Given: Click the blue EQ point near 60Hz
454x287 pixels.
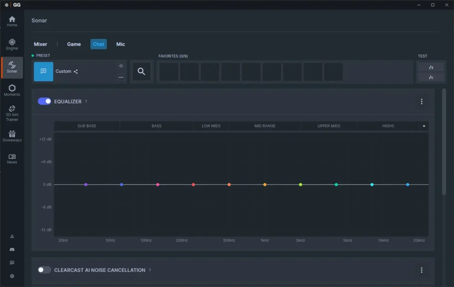Looking at the screenshot, I should coord(122,185).
